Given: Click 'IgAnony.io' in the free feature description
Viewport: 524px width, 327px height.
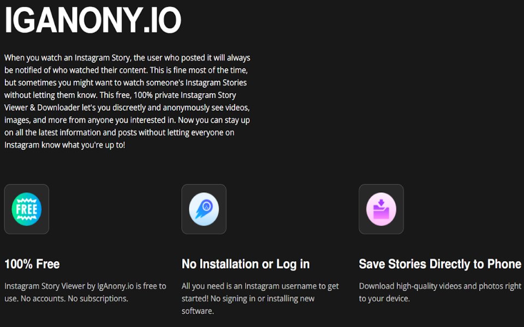Looking at the screenshot, I should click(x=115, y=286).
